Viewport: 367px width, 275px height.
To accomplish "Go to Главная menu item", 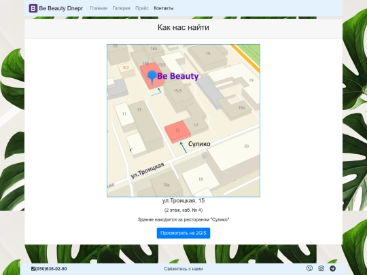I will click(99, 8).
